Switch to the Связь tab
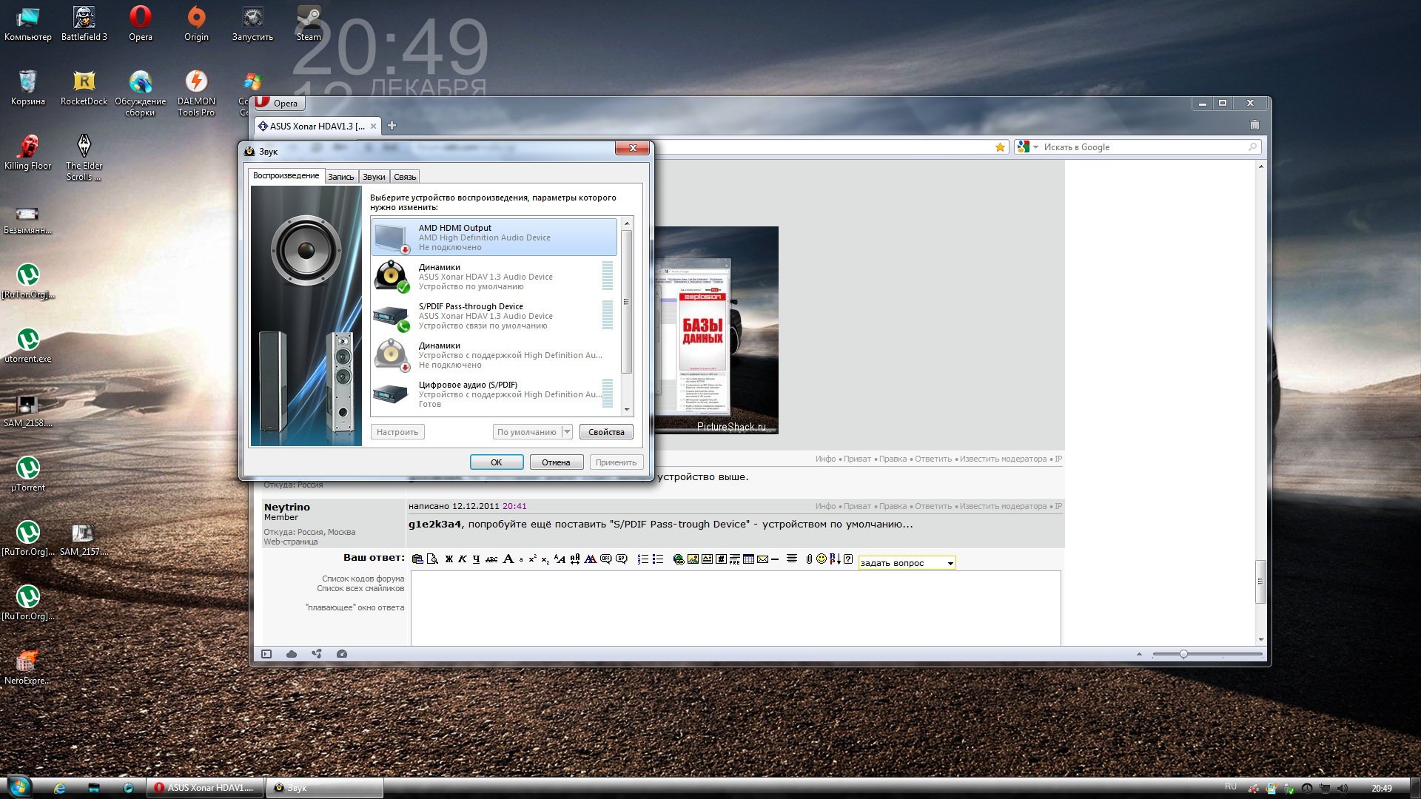The image size is (1421, 799). pos(405,177)
